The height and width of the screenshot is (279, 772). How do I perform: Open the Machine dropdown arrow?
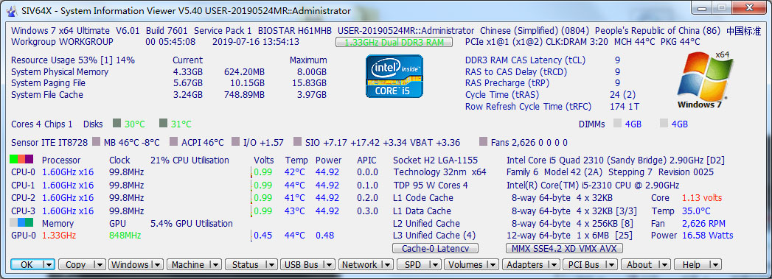click(x=215, y=264)
